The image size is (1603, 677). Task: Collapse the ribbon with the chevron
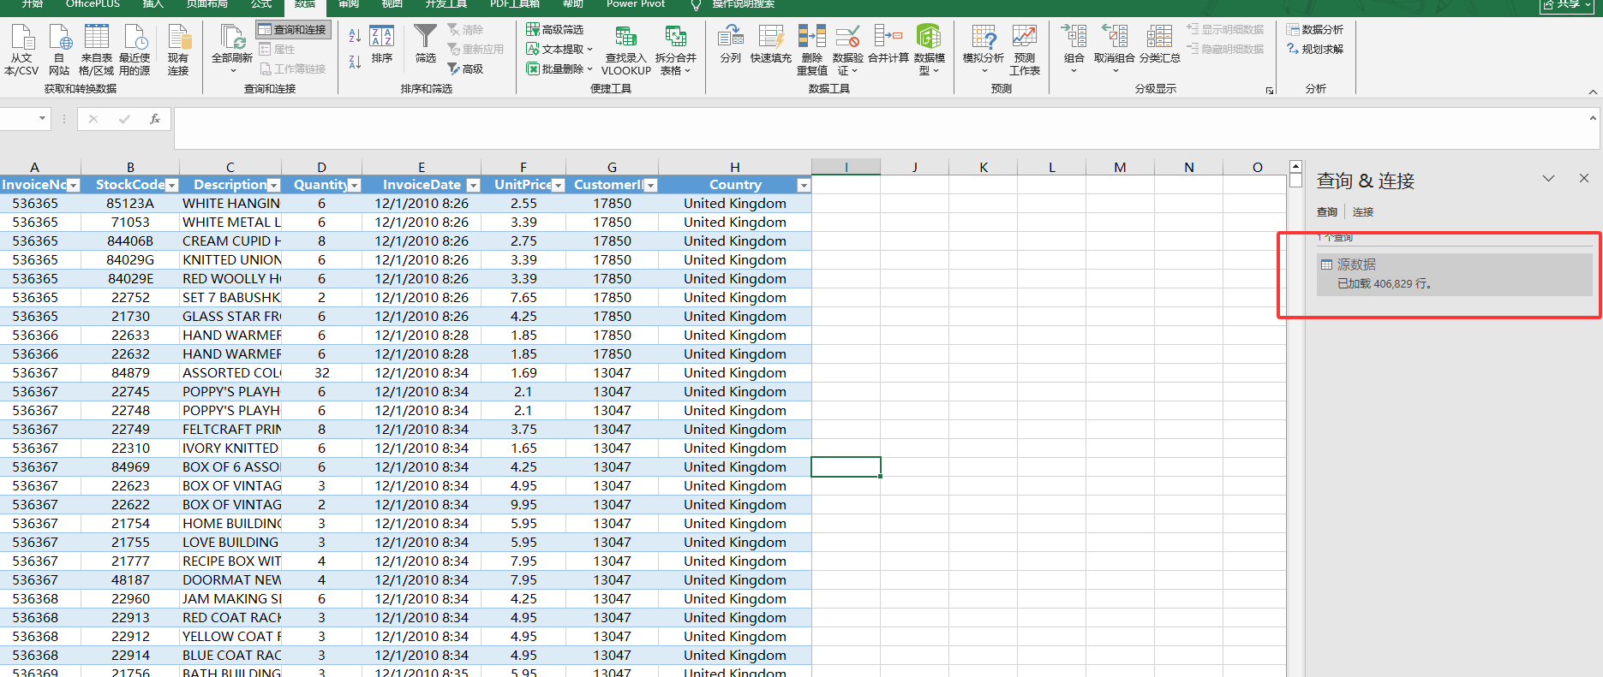point(1593,91)
